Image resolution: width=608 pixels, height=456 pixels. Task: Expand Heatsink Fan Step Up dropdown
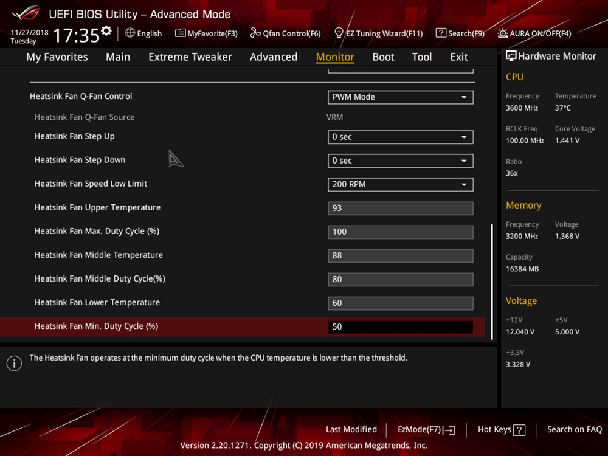click(x=401, y=137)
